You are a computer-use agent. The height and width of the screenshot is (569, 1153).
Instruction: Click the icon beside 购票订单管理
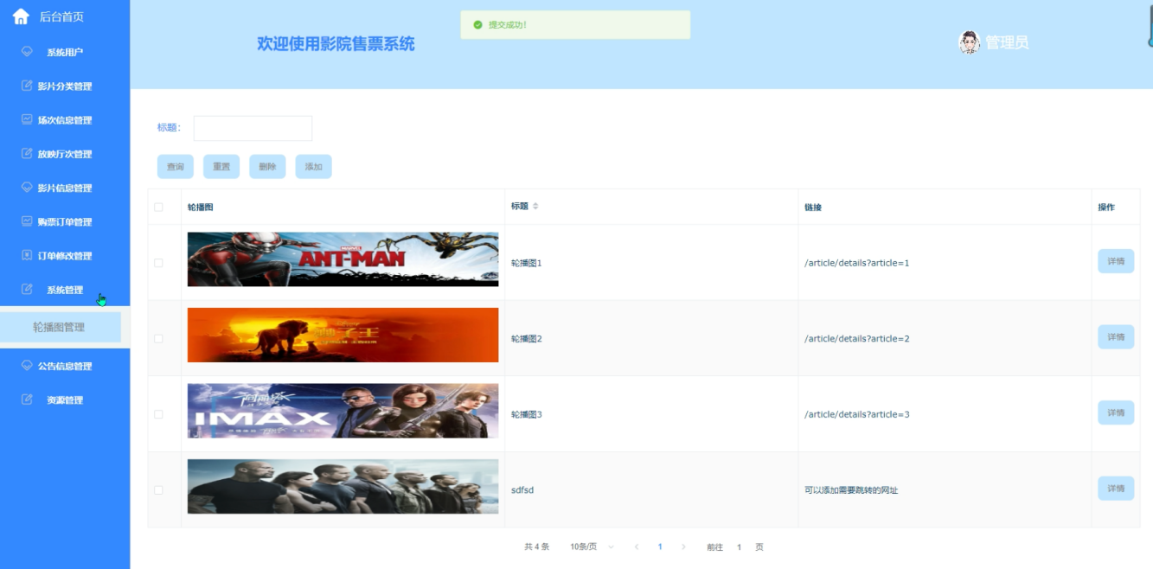pos(27,221)
